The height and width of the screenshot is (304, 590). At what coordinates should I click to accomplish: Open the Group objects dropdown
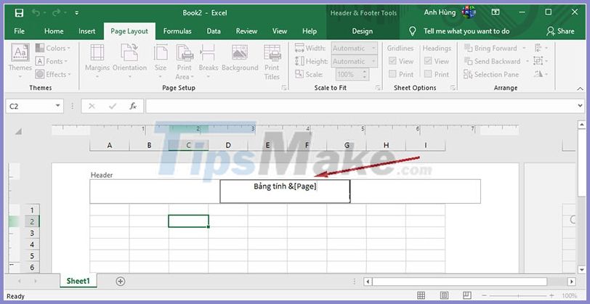541,61
